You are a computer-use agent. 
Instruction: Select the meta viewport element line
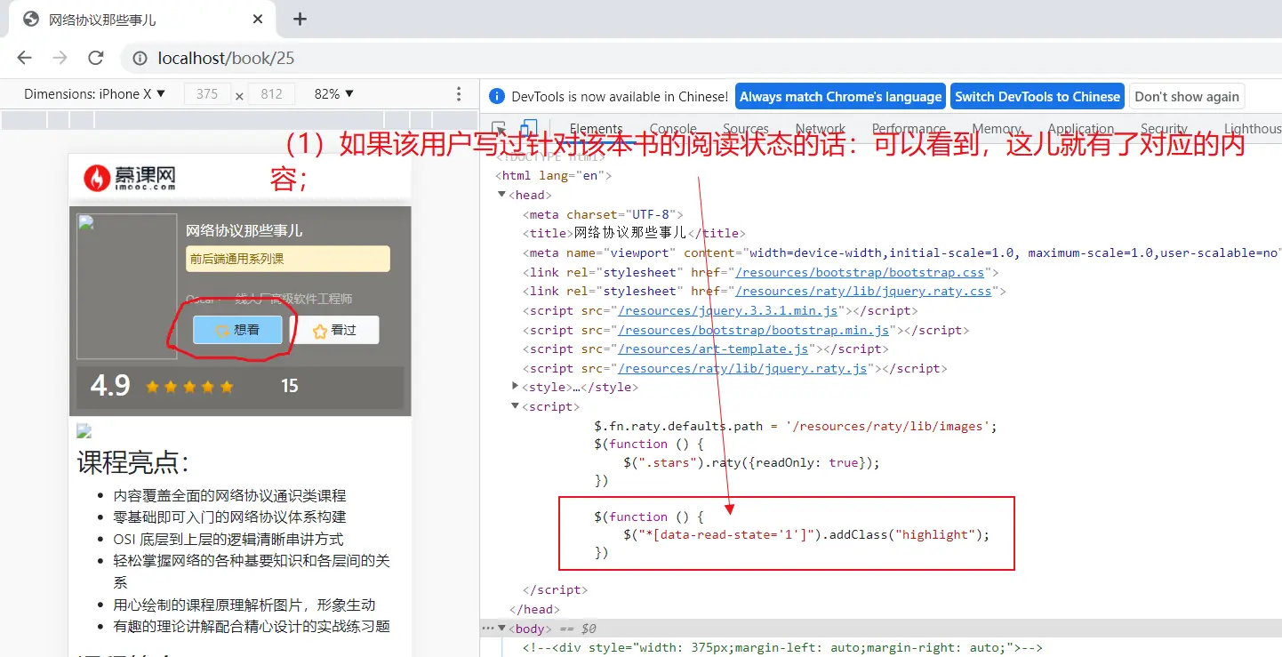coord(902,252)
